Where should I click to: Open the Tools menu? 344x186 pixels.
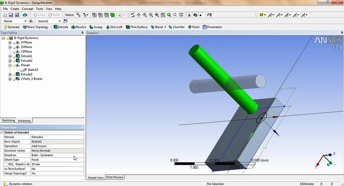pyautogui.click(x=39, y=9)
